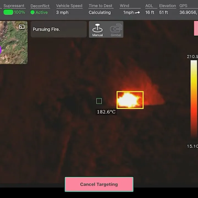This screenshot has height=198, width=198.
Task: Open the Pursuing Fire status panel
Action: (59, 29)
